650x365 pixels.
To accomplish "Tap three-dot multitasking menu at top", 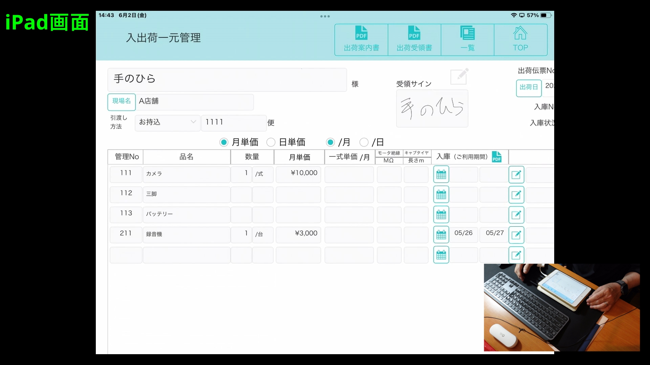I will [x=325, y=16].
